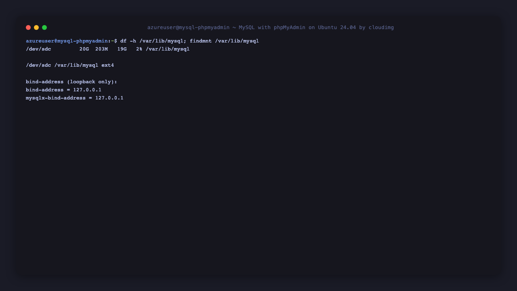This screenshot has width=517, height=291.
Task: Click the yellow minimize window dot
Action: (36, 27)
